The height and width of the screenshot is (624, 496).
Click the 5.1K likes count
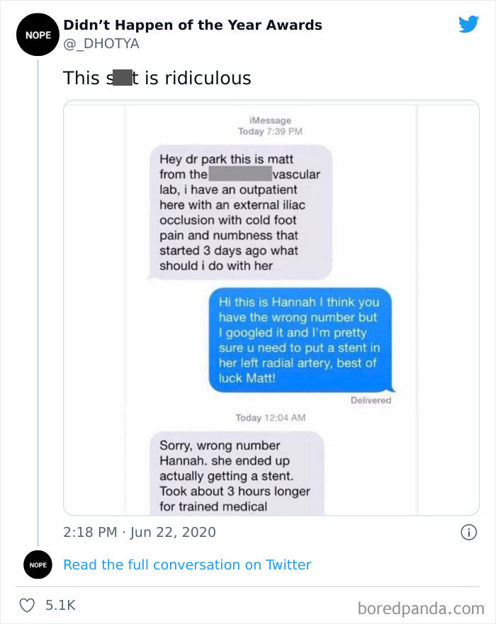click(x=60, y=605)
